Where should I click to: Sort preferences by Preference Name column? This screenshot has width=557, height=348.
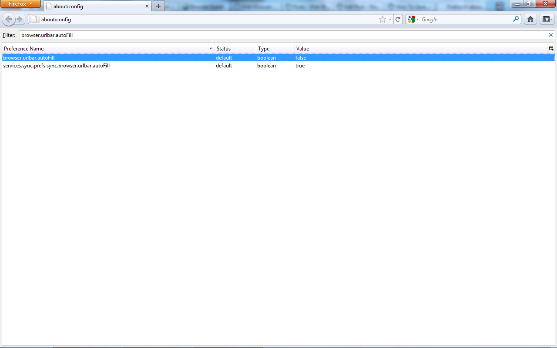click(104, 49)
